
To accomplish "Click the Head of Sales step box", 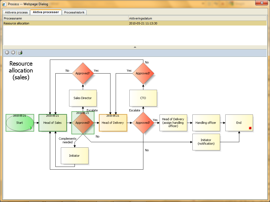I will [53, 123].
